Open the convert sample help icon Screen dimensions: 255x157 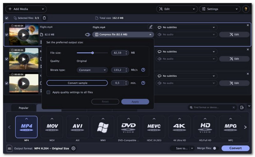[143, 83]
